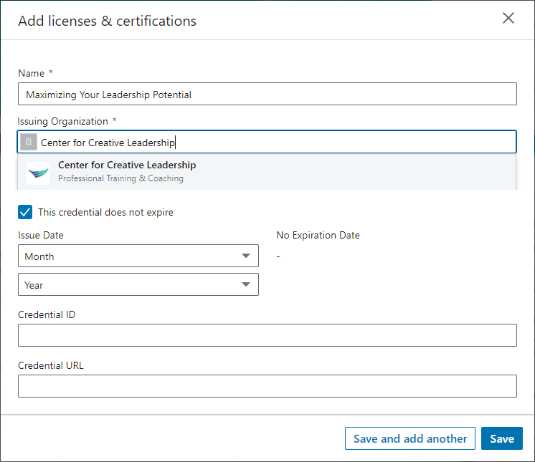The height and width of the screenshot is (462, 535).
Task: Uncheck the credential does not expire checkbox
Action: click(25, 212)
